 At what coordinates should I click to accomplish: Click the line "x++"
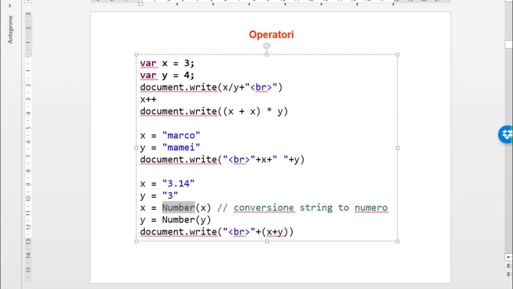(x=148, y=100)
